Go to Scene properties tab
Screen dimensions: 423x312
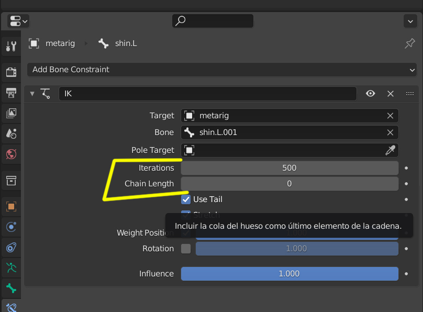(11, 133)
